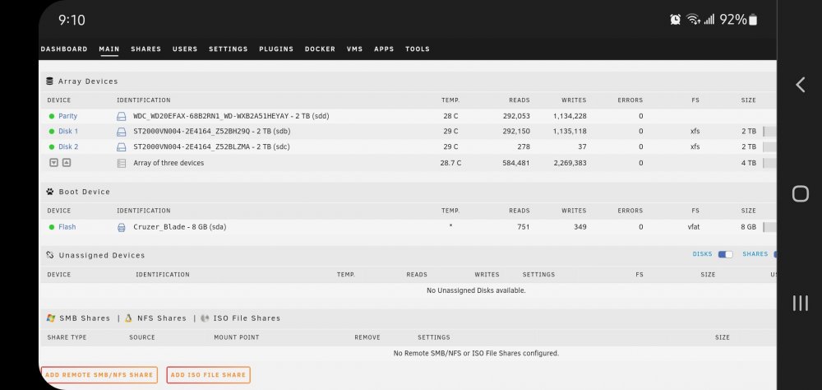Click Add Remote SMB/NFS Share button
The height and width of the screenshot is (390, 822).
point(99,374)
